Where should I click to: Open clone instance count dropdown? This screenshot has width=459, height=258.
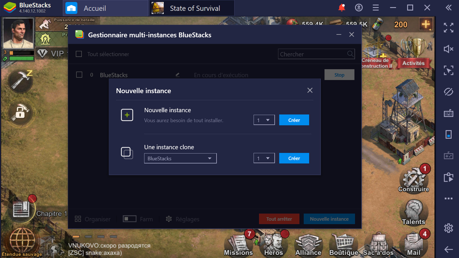[x=264, y=158]
